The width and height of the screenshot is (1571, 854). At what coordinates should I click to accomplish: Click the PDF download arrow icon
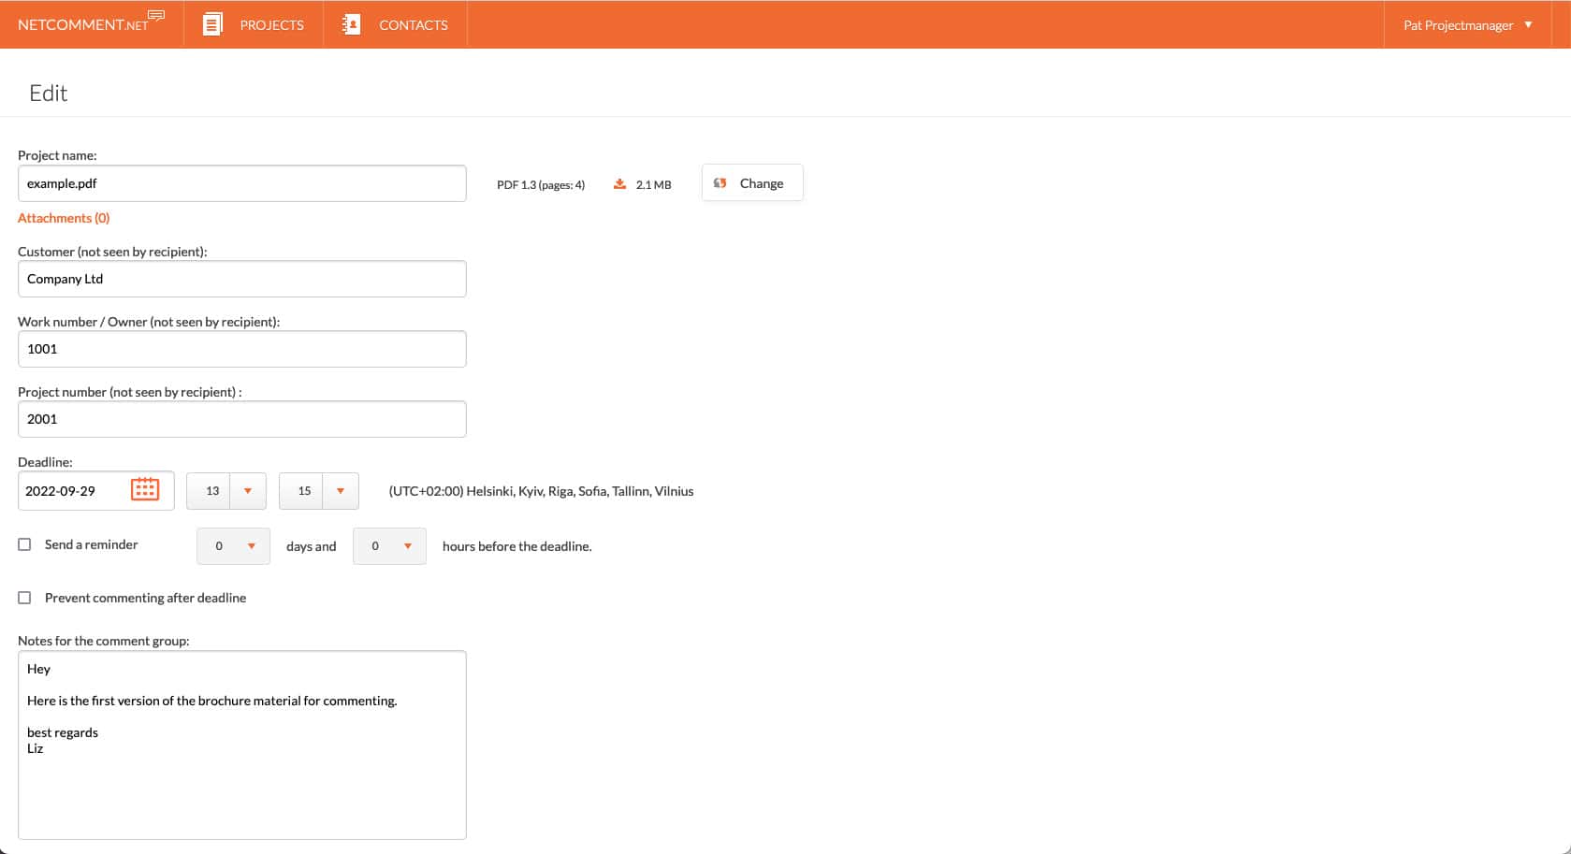(x=619, y=184)
